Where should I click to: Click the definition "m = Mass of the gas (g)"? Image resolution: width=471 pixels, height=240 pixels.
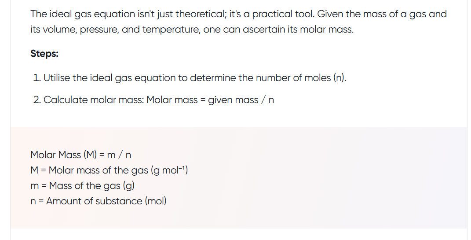[x=82, y=185]
